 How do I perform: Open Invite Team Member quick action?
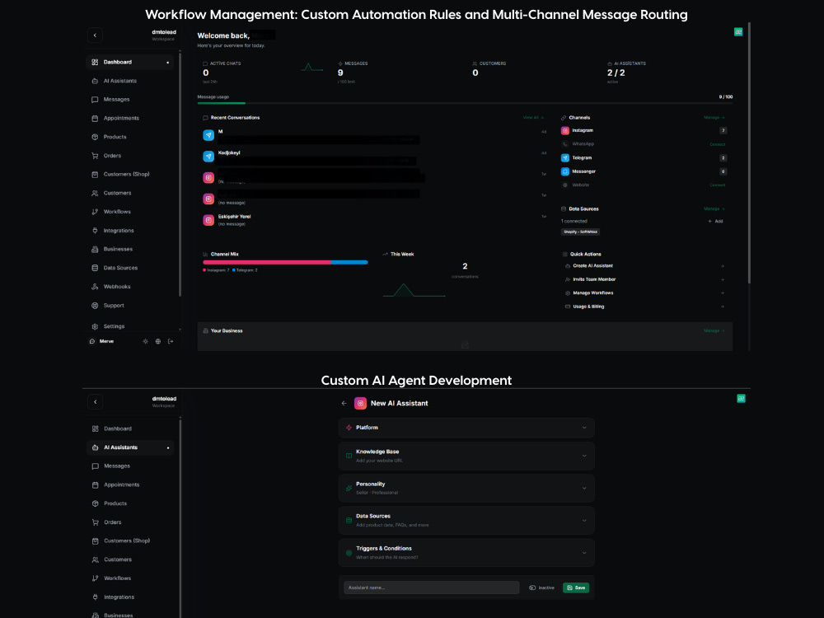coord(644,279)
